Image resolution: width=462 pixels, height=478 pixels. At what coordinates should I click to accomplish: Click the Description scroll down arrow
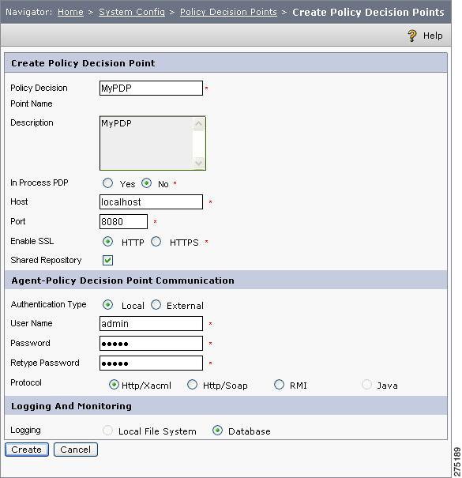click(198, 163)
